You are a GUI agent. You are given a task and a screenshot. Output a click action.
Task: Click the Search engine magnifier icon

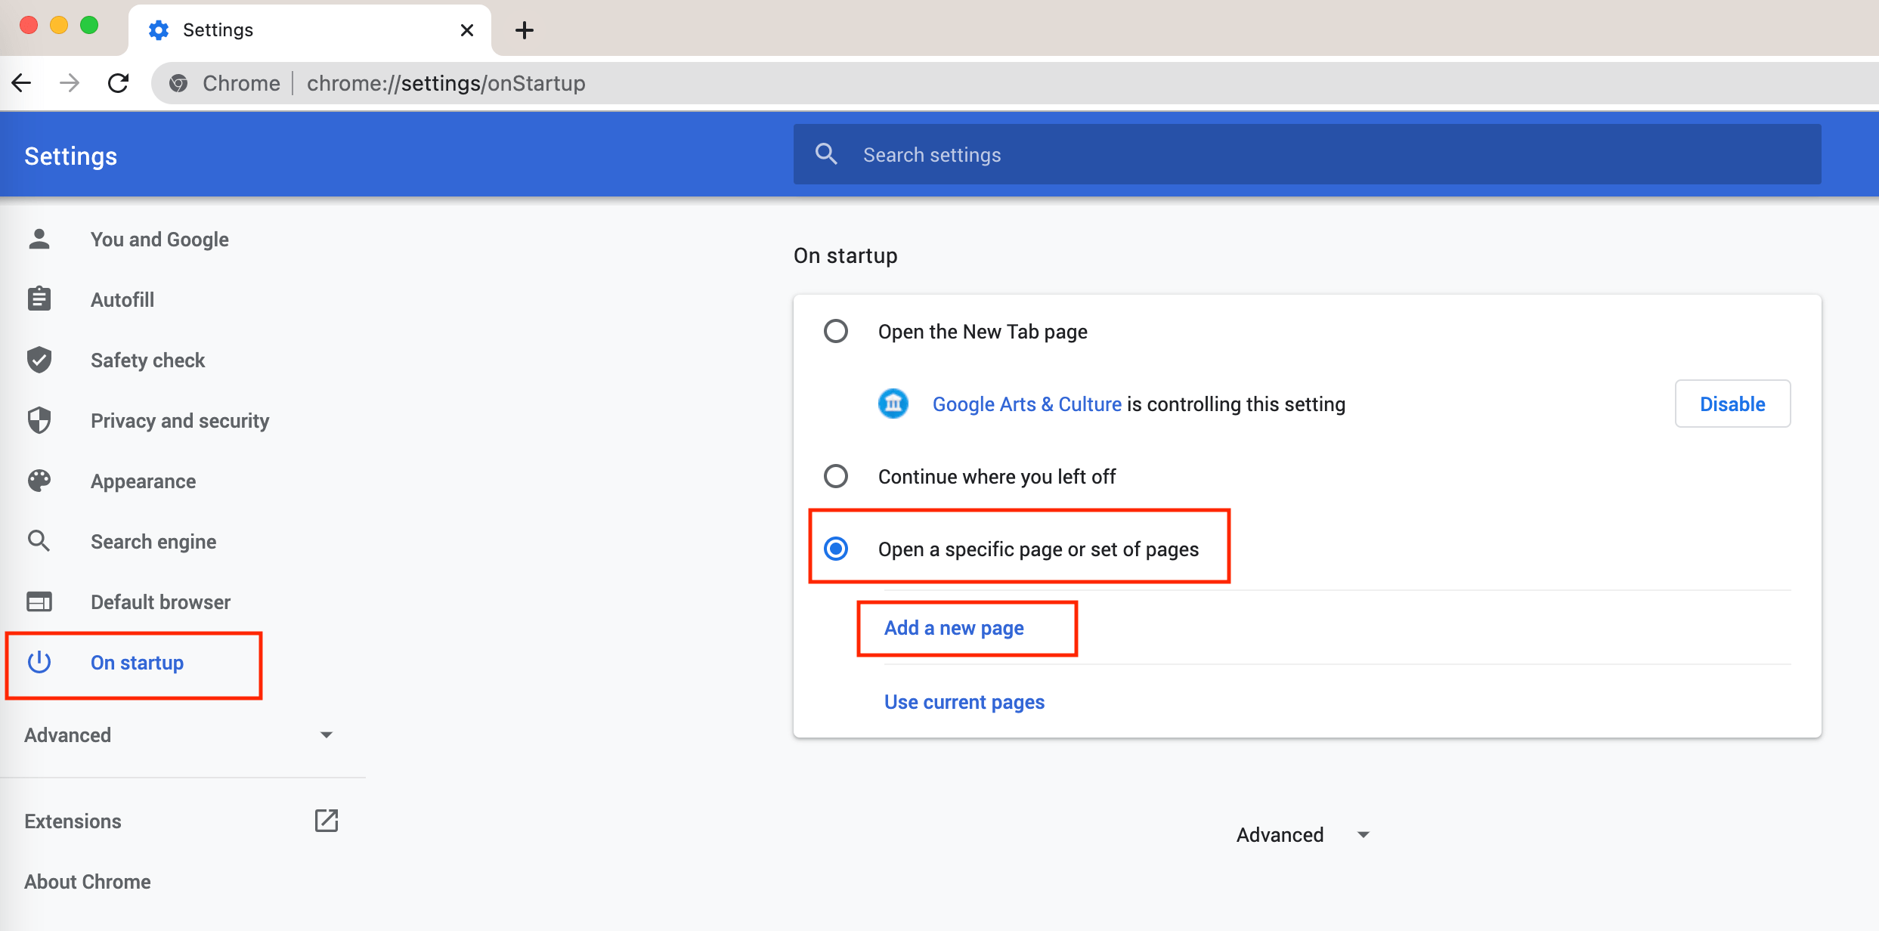[39, 541]
